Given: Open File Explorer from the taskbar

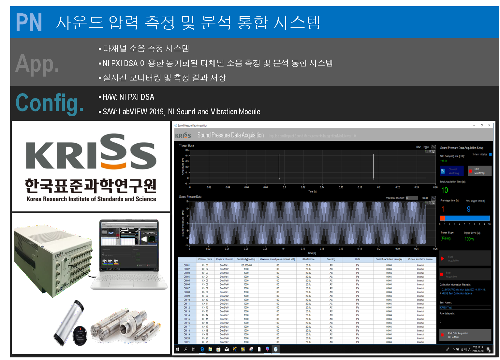Looking at the screenshot, I should pyautogui.click(x=210, y=349).
